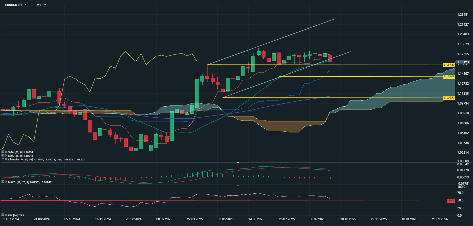The image size is (473, 226).
Task: Select the 1.15729 horizontal line price label
Action: (x=449, y=65)
